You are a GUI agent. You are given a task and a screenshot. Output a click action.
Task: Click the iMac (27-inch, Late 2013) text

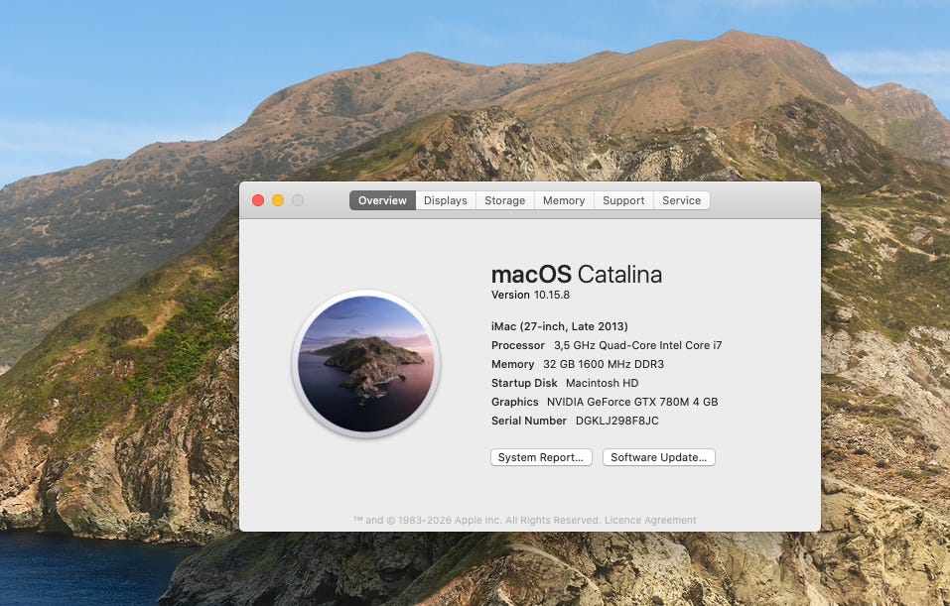click(559, 326)
